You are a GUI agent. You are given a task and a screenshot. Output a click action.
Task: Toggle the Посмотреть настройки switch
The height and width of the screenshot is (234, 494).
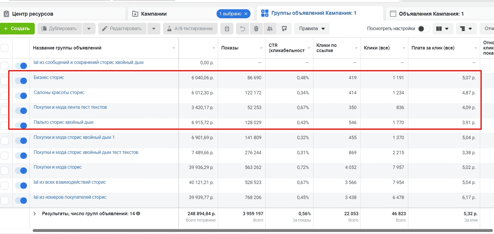pos(424,29)
